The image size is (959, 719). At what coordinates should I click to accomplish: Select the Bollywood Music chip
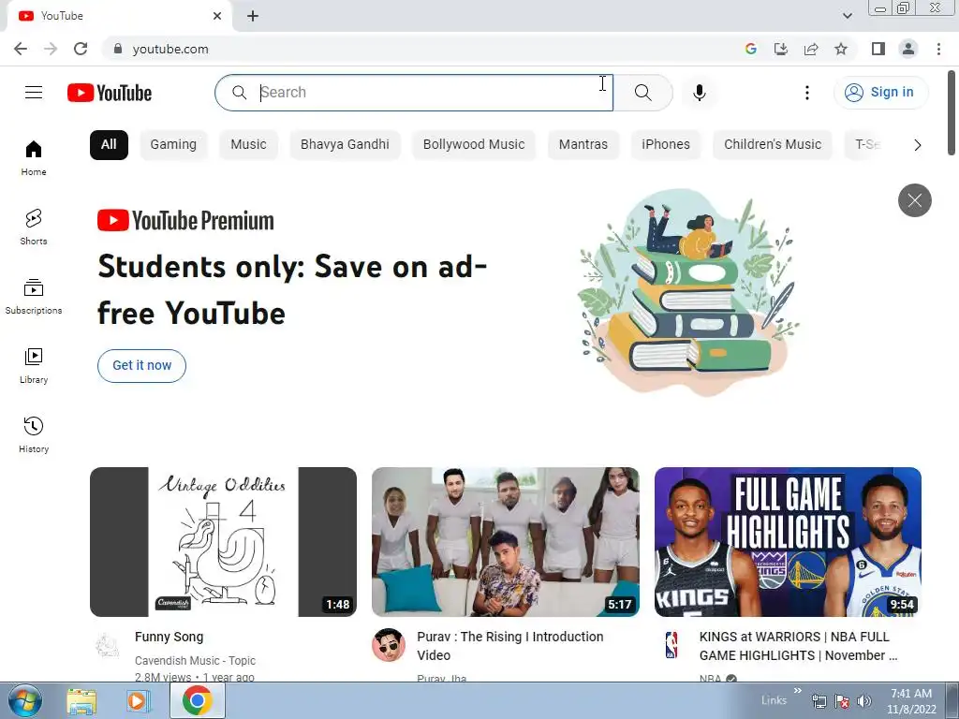coord(473,145)
